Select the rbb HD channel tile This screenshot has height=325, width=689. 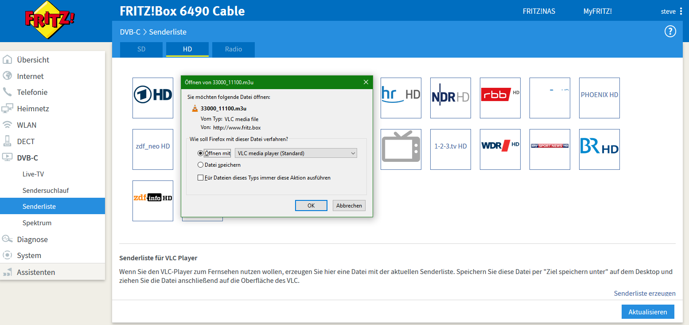[500, 98]
